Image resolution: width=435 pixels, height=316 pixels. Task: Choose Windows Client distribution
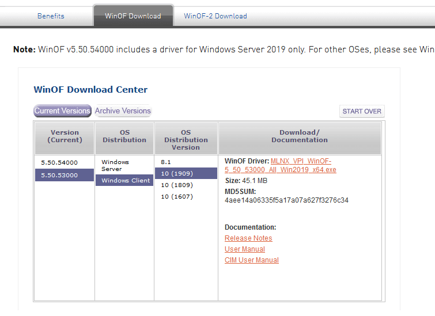(x=124, y=180)
